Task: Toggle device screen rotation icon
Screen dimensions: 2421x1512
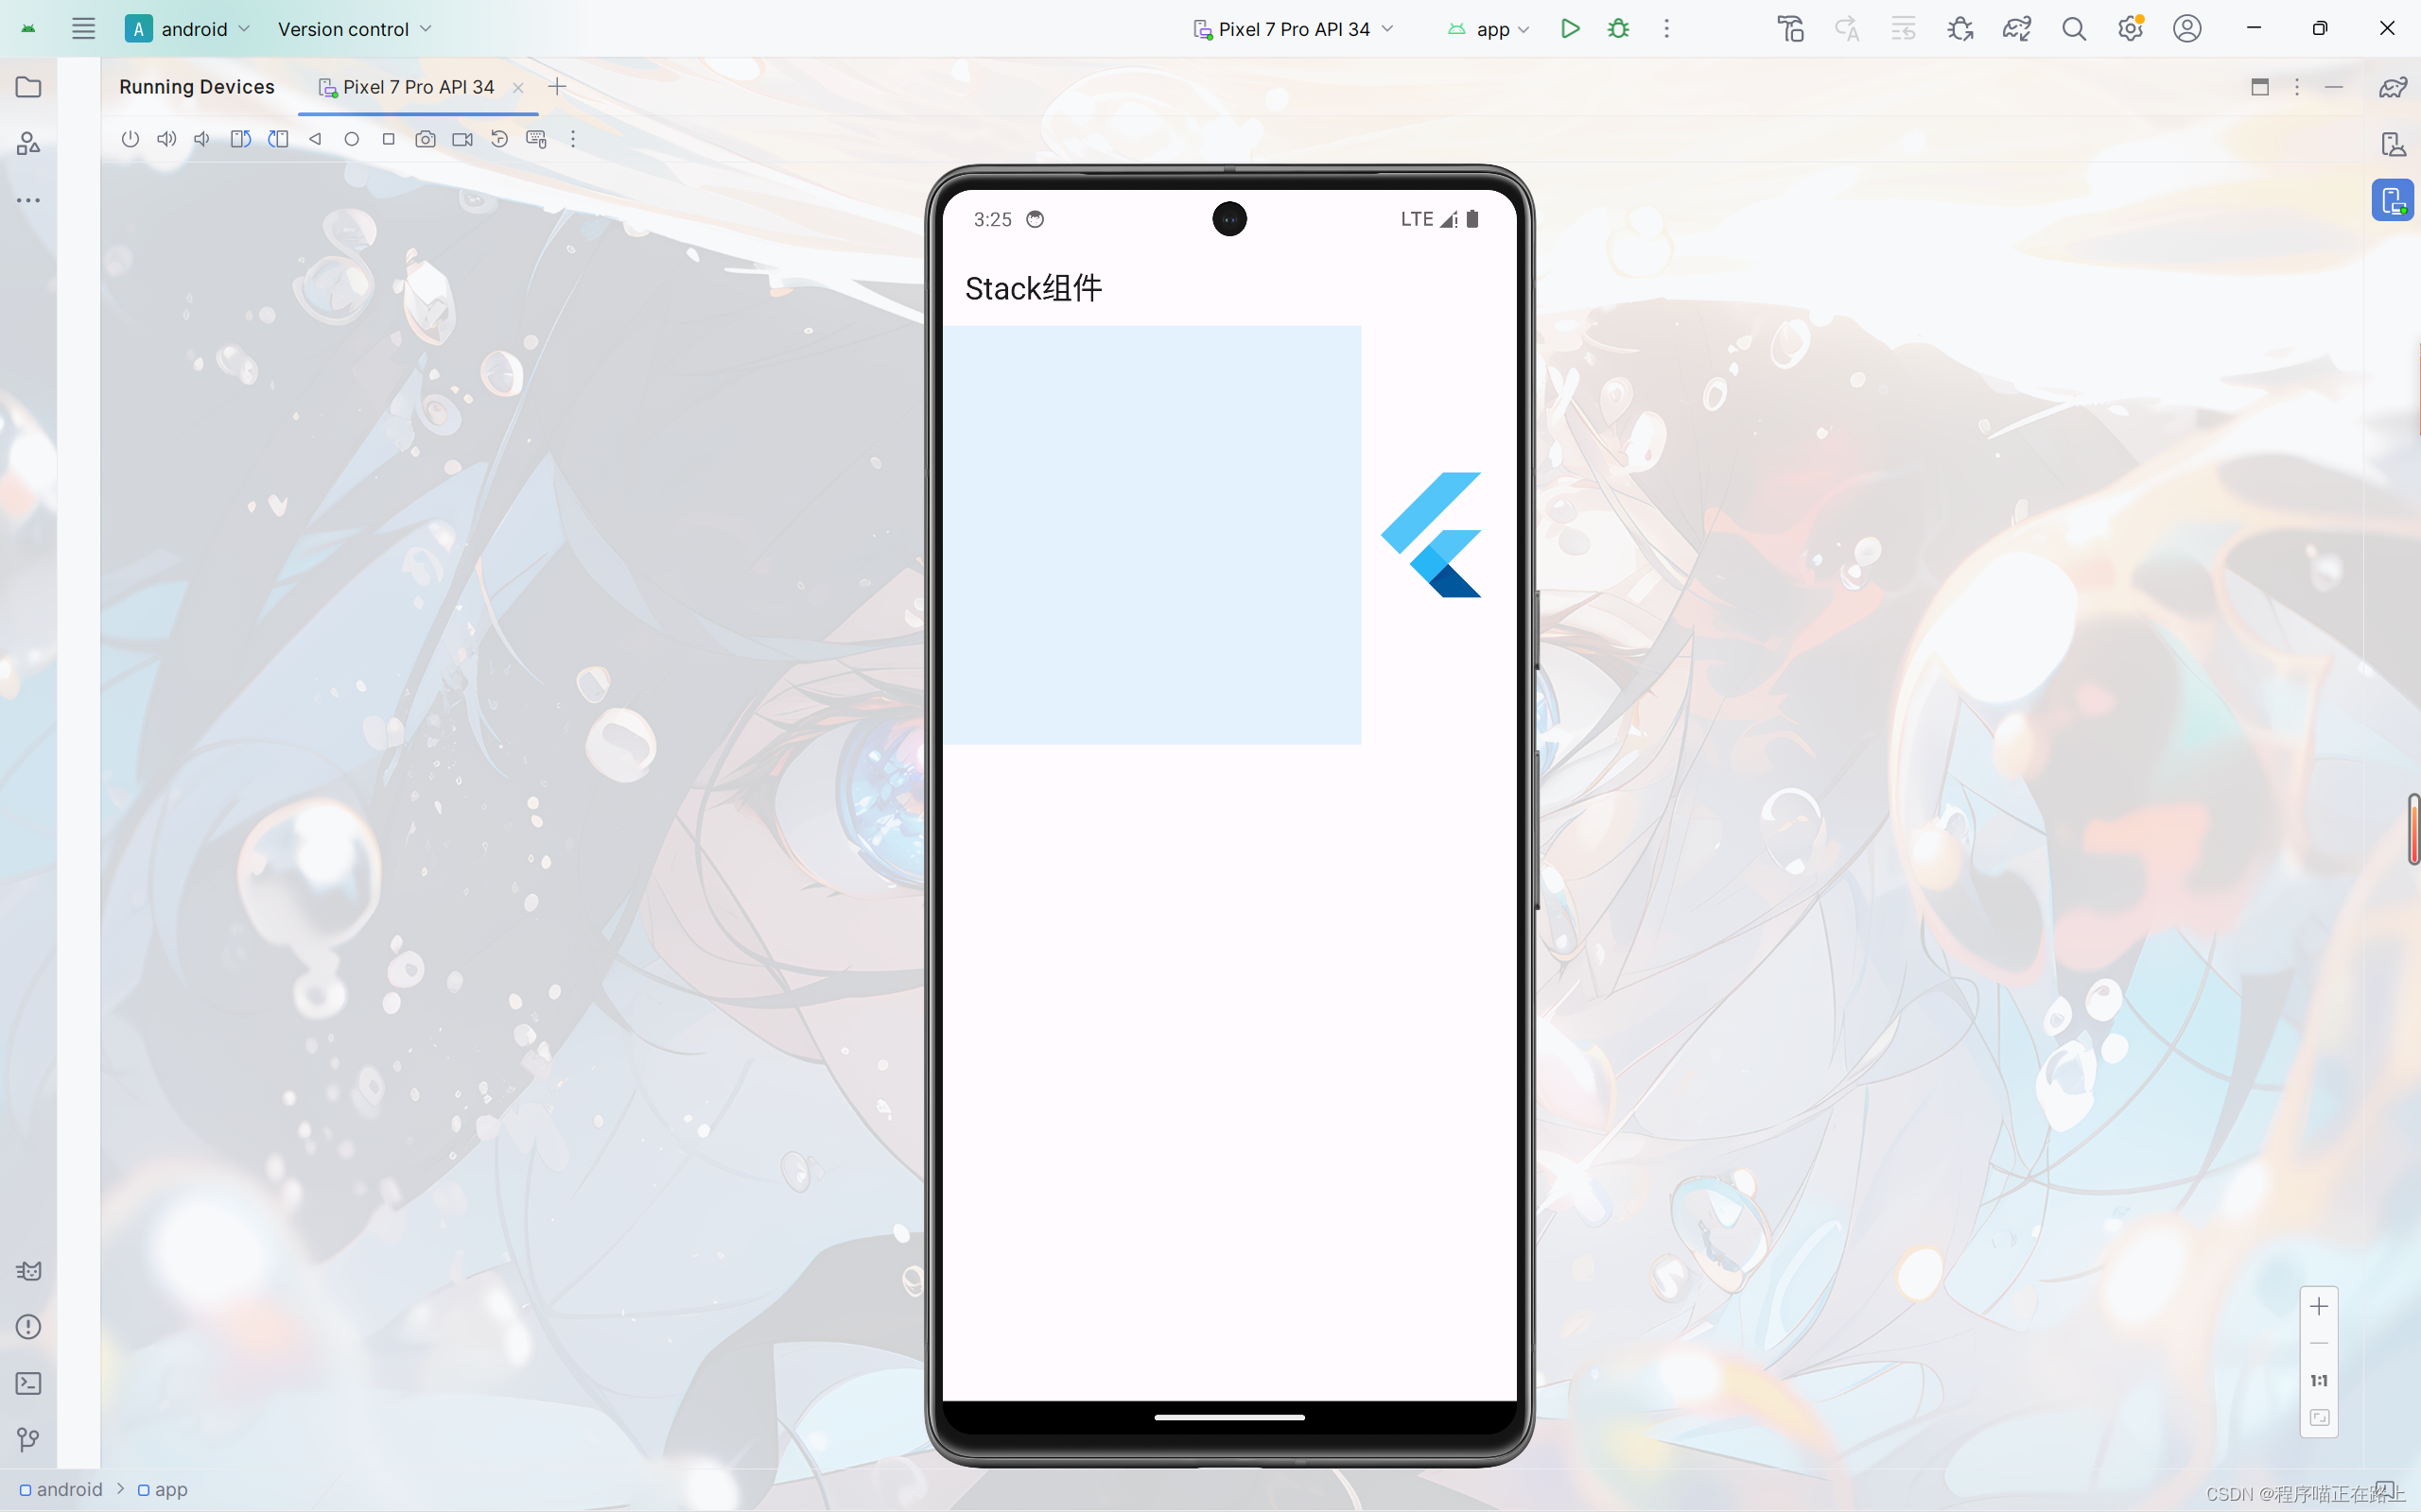Action: (240, 139)
